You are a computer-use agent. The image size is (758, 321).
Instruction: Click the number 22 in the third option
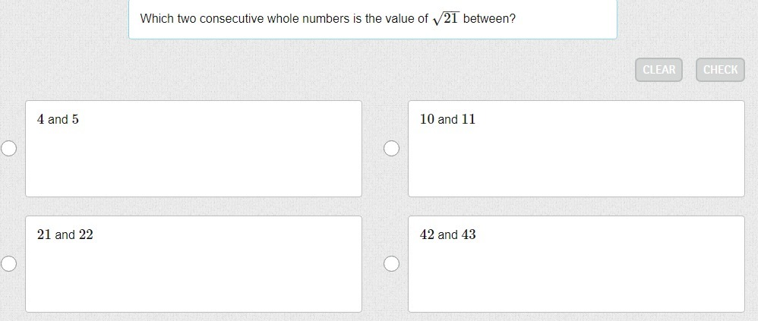point(86,234)
